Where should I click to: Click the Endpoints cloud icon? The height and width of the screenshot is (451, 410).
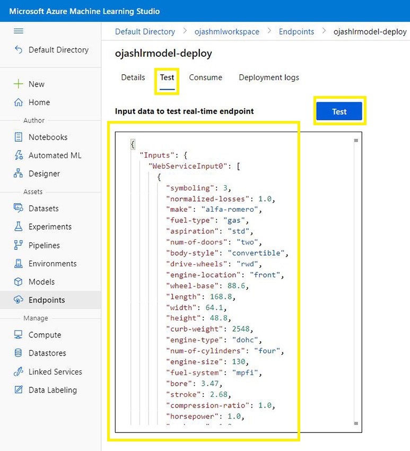(x=19, y=300)
